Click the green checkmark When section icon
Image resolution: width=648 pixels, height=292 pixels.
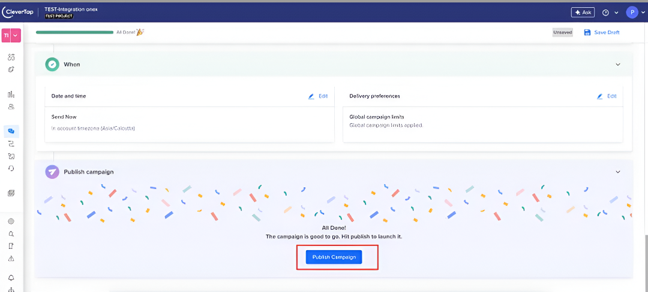pos(52,64)
